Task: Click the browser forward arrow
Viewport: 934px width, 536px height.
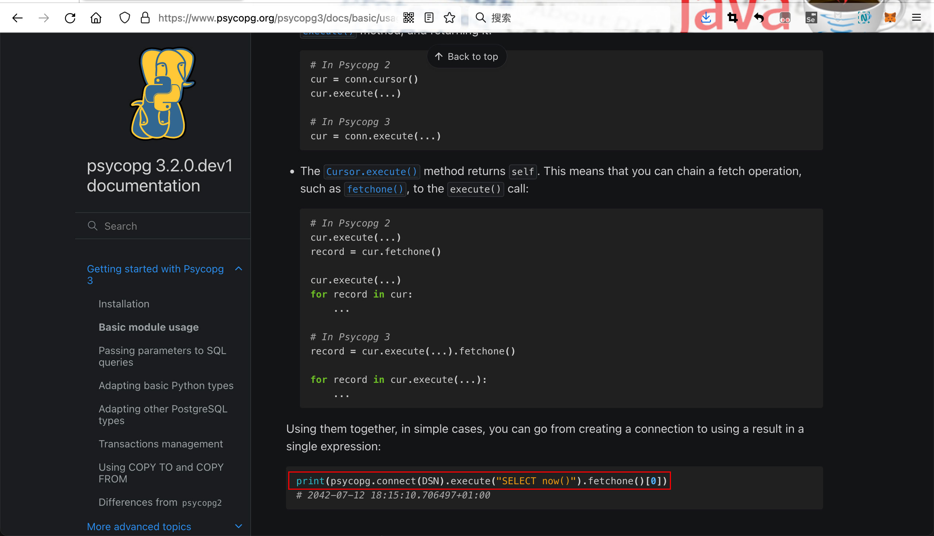Action: [x=44, y=18]
